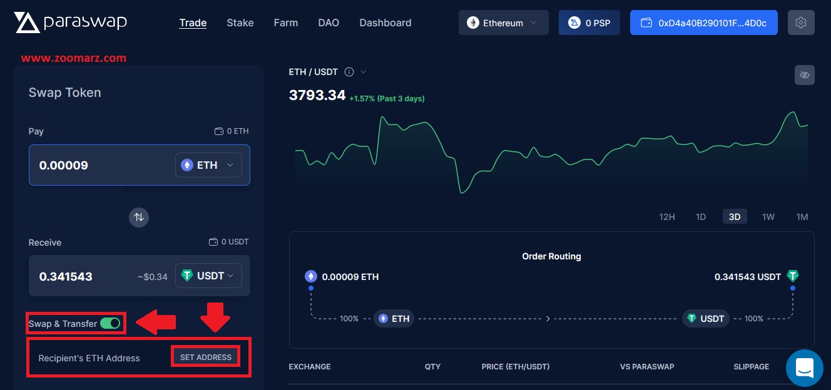
Task: Click the PRICE (ETH/USDT) column header
Action: tap(516, 367)
